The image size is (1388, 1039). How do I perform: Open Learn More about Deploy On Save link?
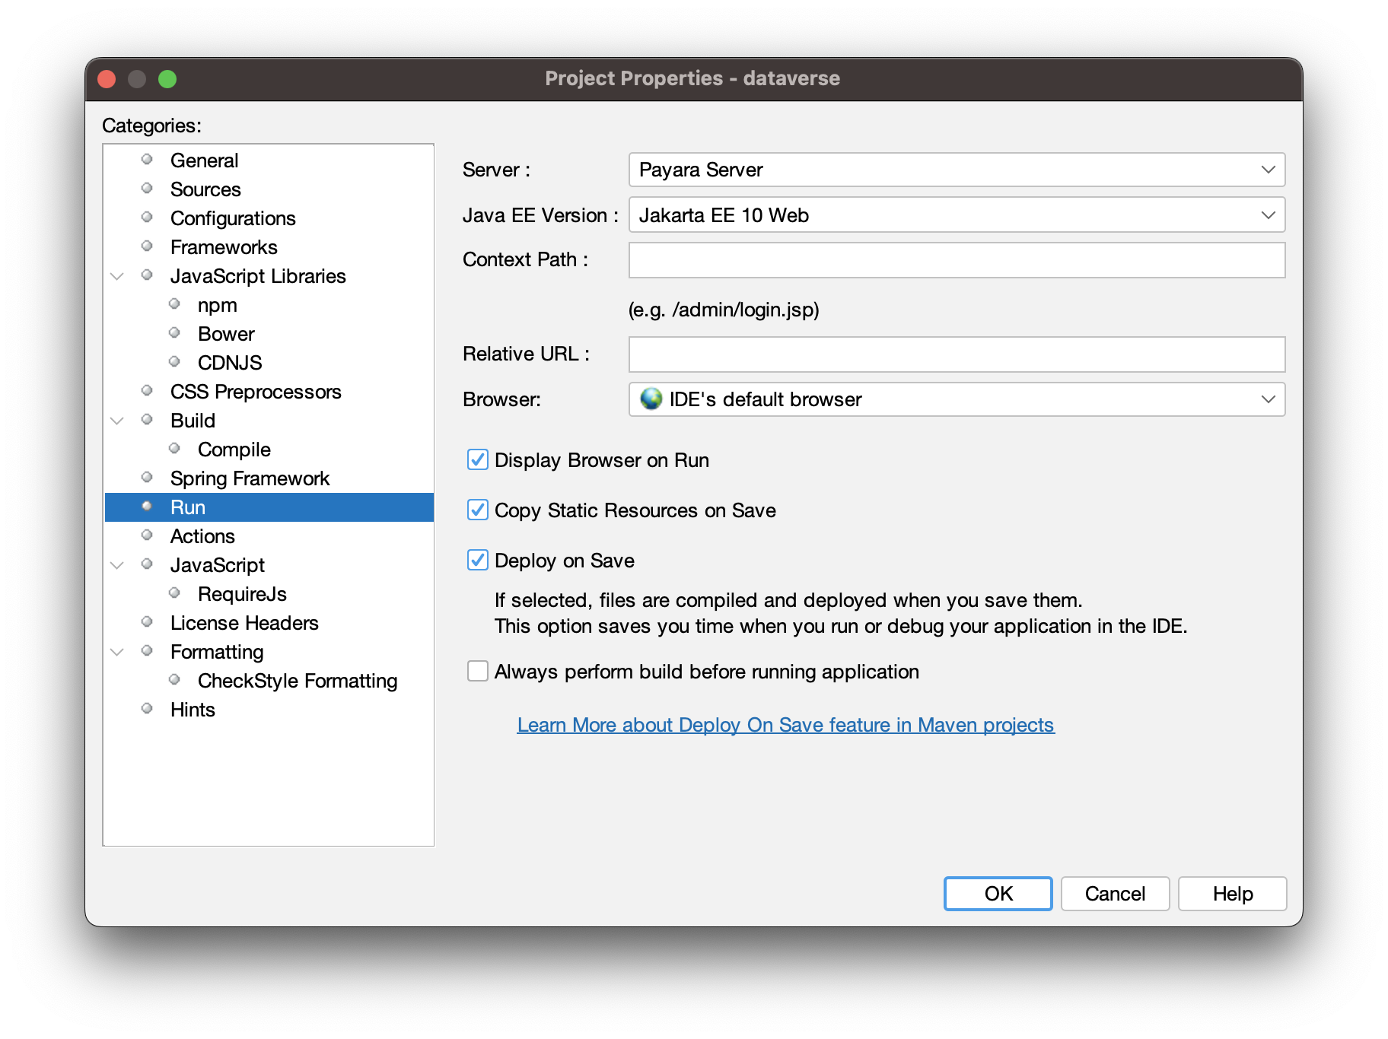point(785,725)
